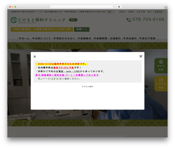The height and width of the screenshot is (148, 175).
Task: Click the 眼科 green badge next to clinic name
Action: [73, 20]
